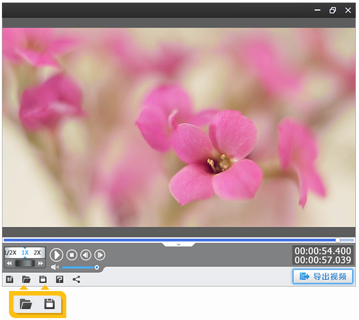Click the 导出视频 export button
Viewport: 359px width, 320px height.
point(323,276)
